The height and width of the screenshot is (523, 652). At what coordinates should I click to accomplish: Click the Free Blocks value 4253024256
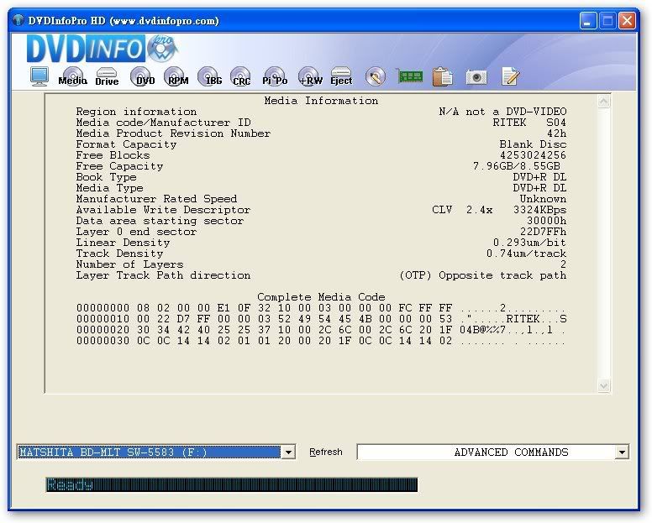click(533, 155)
